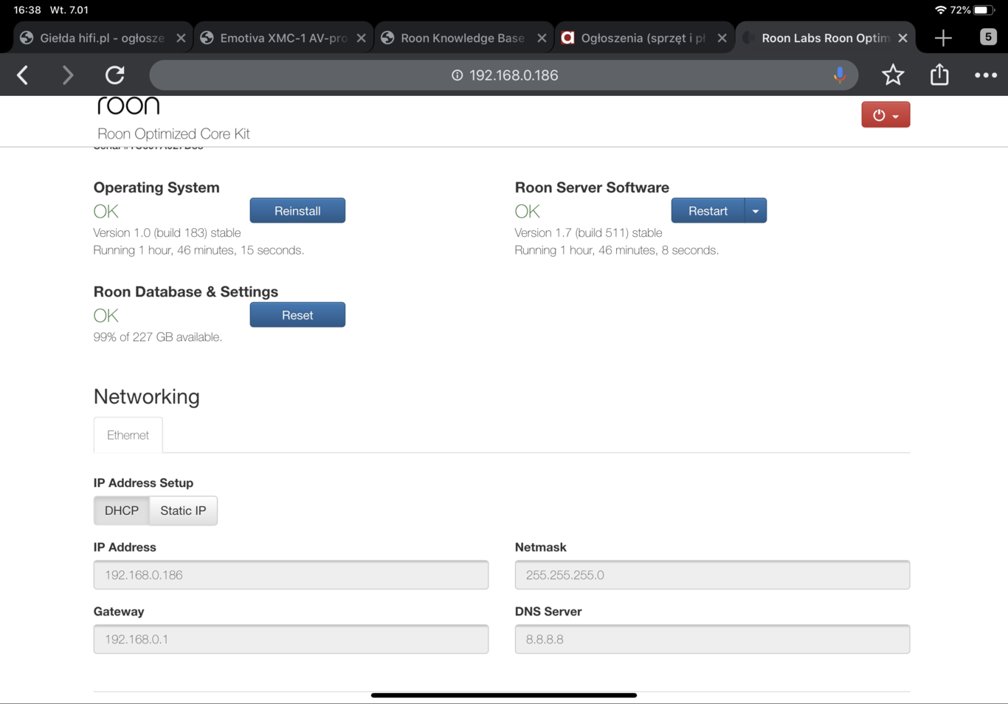Click 'Roon Optimized Core Kit' header text
The width and height of the screenshot is (1008, 704).
click(x=173, y=134)
